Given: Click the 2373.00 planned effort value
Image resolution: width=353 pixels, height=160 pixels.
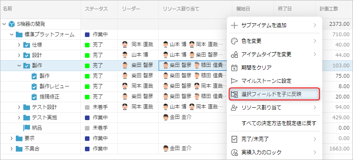Looking at the screenshot, I should pyautogui.click(x=339, y=24).
